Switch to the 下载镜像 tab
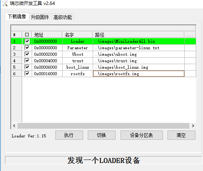 coord(17,16)
